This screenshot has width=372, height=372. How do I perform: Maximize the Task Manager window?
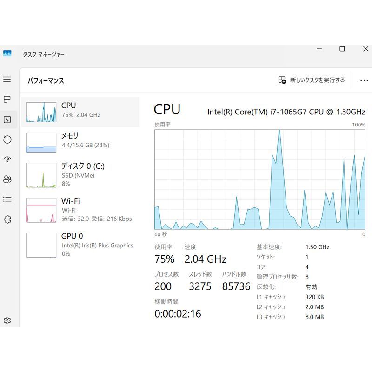[x=342, y=49]
